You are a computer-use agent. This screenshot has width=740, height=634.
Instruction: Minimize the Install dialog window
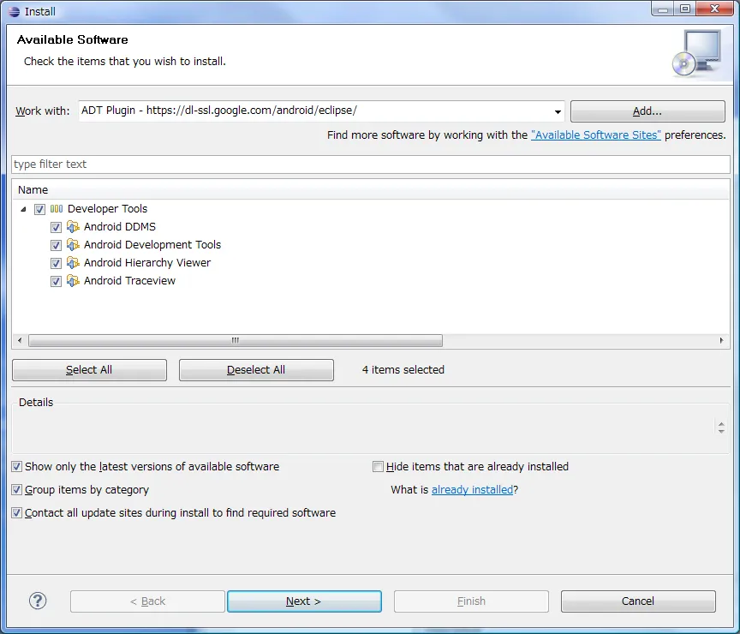pyautogui.click(x=663, y=9)
